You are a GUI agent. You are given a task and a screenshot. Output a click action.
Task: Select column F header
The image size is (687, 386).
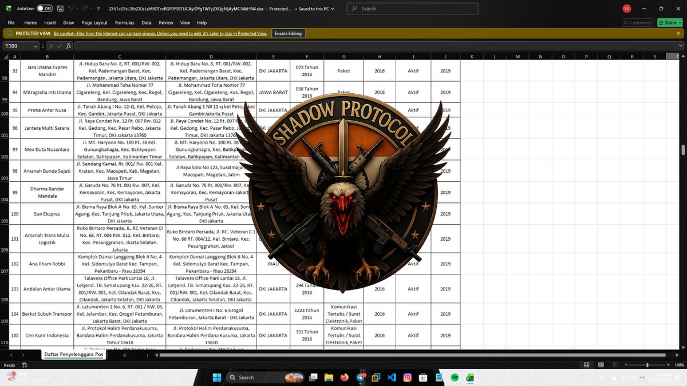point(307,57)
